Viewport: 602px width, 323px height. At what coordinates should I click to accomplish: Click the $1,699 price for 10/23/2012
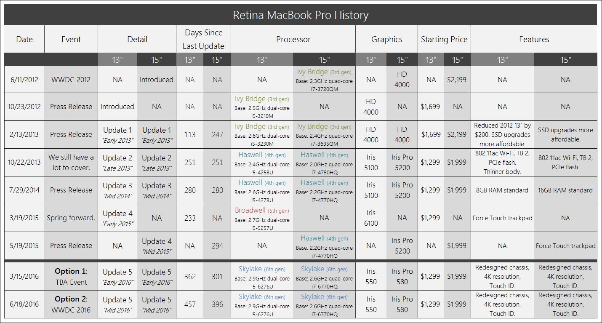click(x=431, y=107)
